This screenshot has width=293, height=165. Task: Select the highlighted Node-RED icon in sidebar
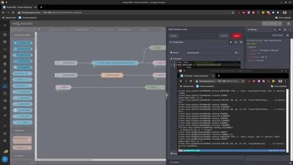(x=5, y=86)
